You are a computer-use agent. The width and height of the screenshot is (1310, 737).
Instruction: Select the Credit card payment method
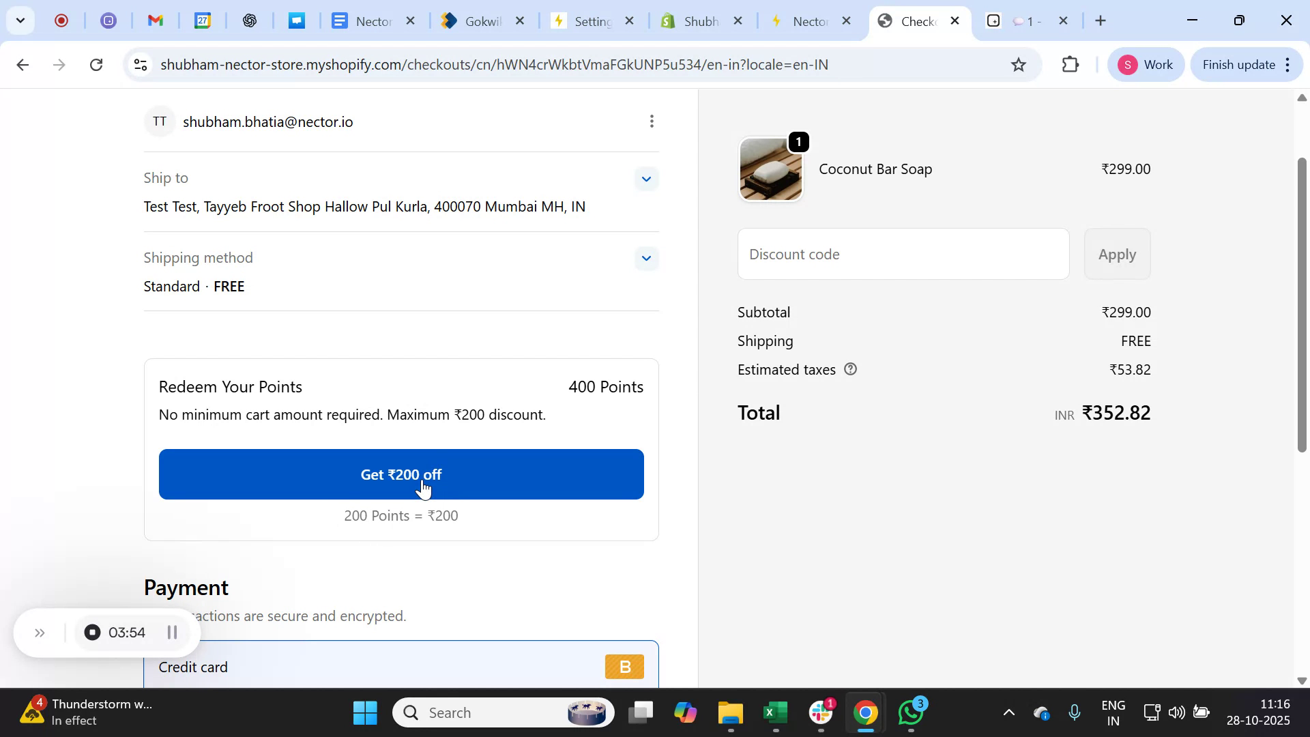(193, 667)
